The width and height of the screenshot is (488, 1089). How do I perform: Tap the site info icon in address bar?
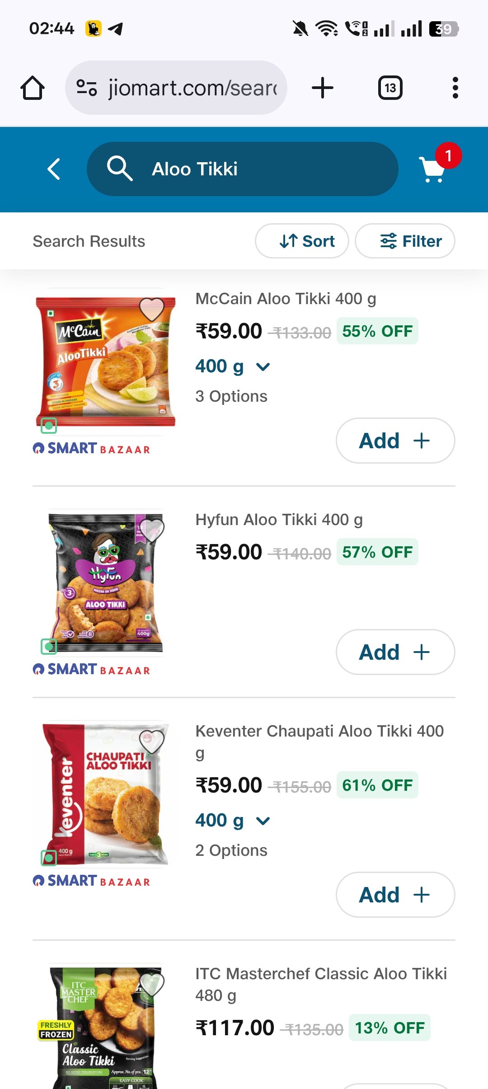coord(86,88)
